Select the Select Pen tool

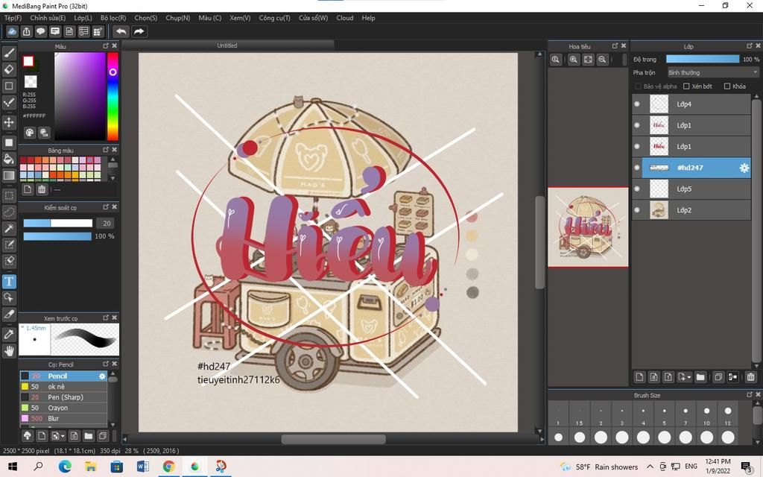pos(9,244)
